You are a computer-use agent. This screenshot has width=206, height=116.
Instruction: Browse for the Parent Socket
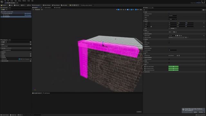(x=174, y=32)
